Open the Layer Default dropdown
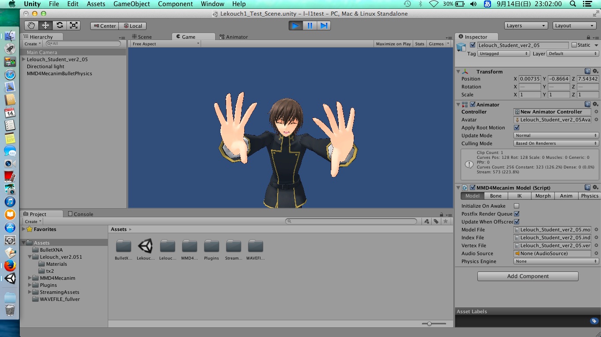Screen dimensions: 601x337 pyautogui.click(x=572, y=54)
